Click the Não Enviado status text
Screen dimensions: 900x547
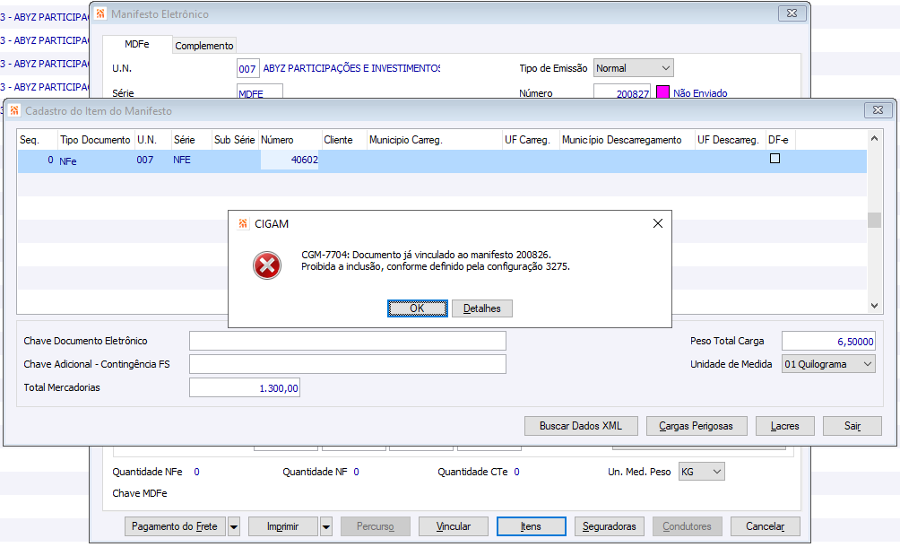700,93
